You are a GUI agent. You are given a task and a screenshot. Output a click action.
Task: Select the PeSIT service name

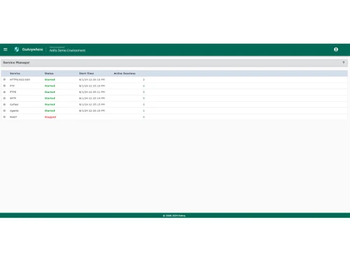(x=13, y=117)
